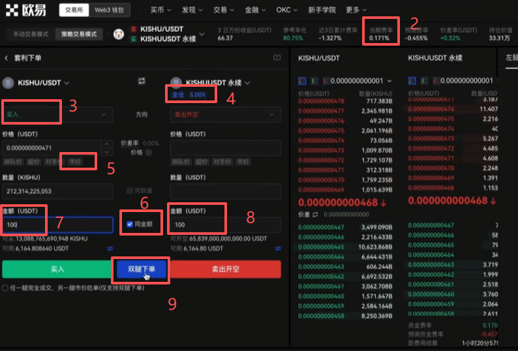
Task: Choose 排队价 under the KISHU/USDT price field
Action: (x=12, y=162)
